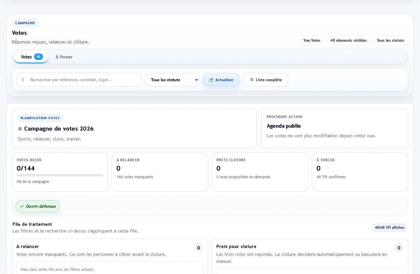
Task: Click the Prets pour cloture count badge
Action: pyautogui.click(x=399, y=248)
